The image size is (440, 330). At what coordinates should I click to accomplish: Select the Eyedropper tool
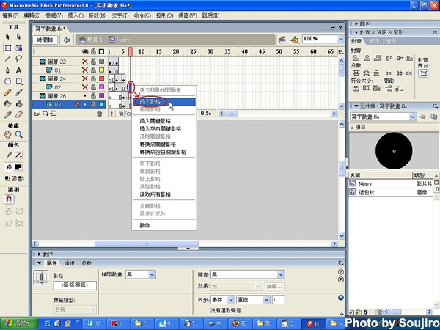(7, 115)
